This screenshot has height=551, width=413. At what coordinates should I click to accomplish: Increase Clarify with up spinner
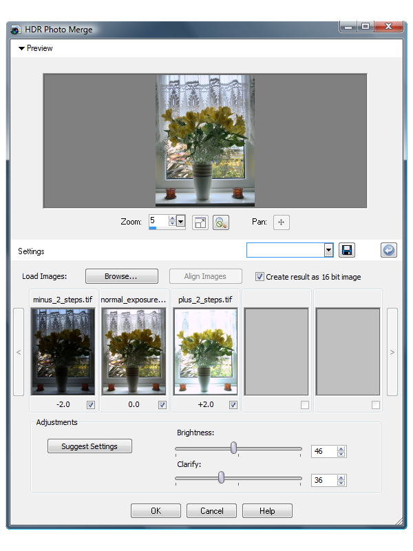[x=341, y=477]
